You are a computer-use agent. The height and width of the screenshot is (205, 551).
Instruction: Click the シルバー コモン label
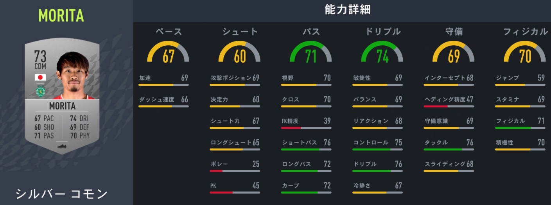(61, 194)
